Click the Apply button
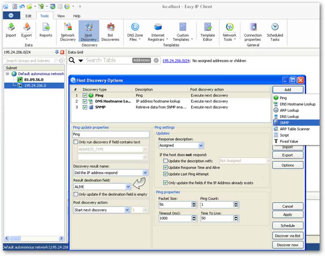This screenshot has width=325, height=256. pos(288,215)
